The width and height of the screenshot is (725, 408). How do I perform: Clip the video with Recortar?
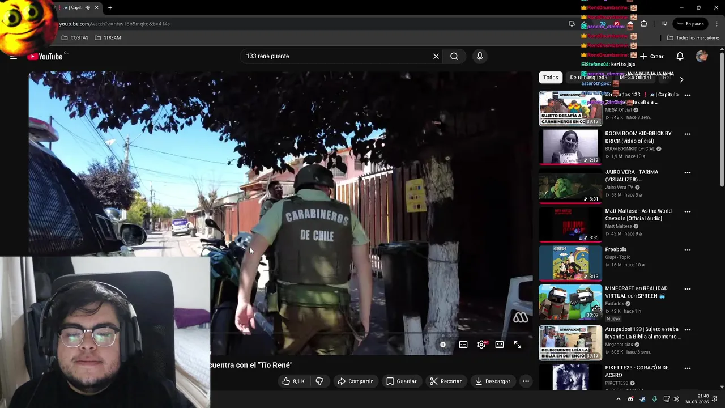(x=445, y=381)
